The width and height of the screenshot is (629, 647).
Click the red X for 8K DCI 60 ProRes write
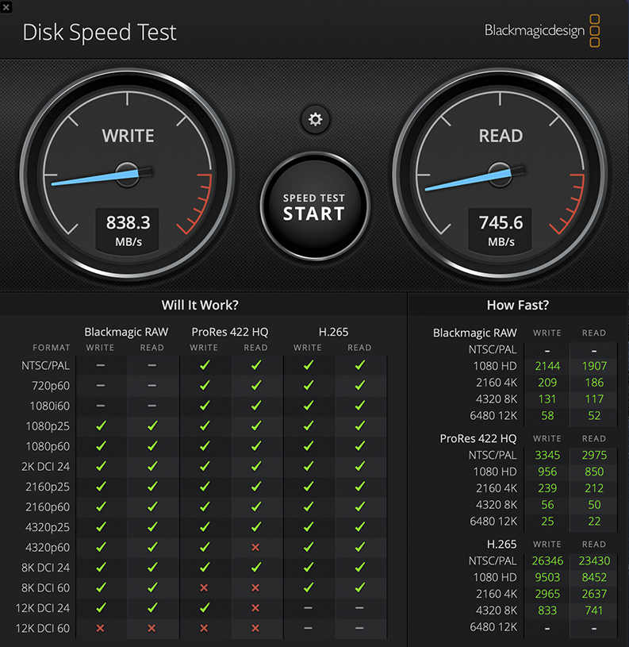204,587
